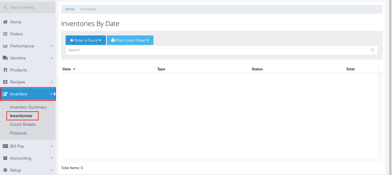Viewport: 392px width, 175px height.
Task: Go to Home via breadcrumb link
Action: 70,9
